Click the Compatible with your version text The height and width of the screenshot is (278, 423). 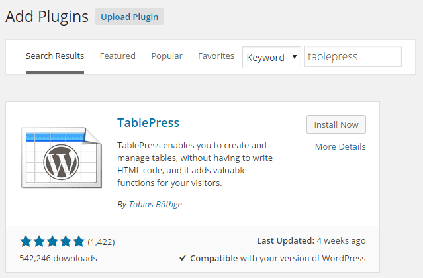(x=277, y=258)
